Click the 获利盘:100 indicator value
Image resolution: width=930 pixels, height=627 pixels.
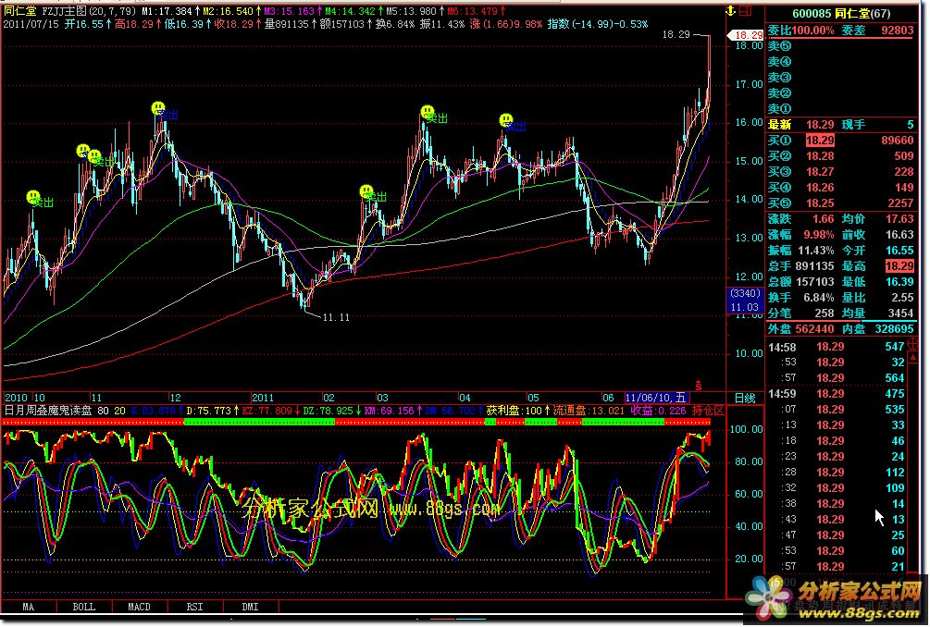[x=515, y=410]
